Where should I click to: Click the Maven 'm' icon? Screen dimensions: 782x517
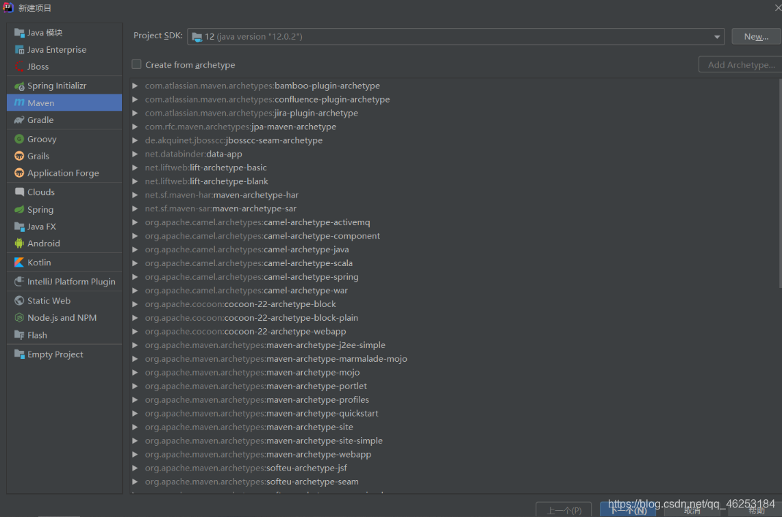pos(19,103)
